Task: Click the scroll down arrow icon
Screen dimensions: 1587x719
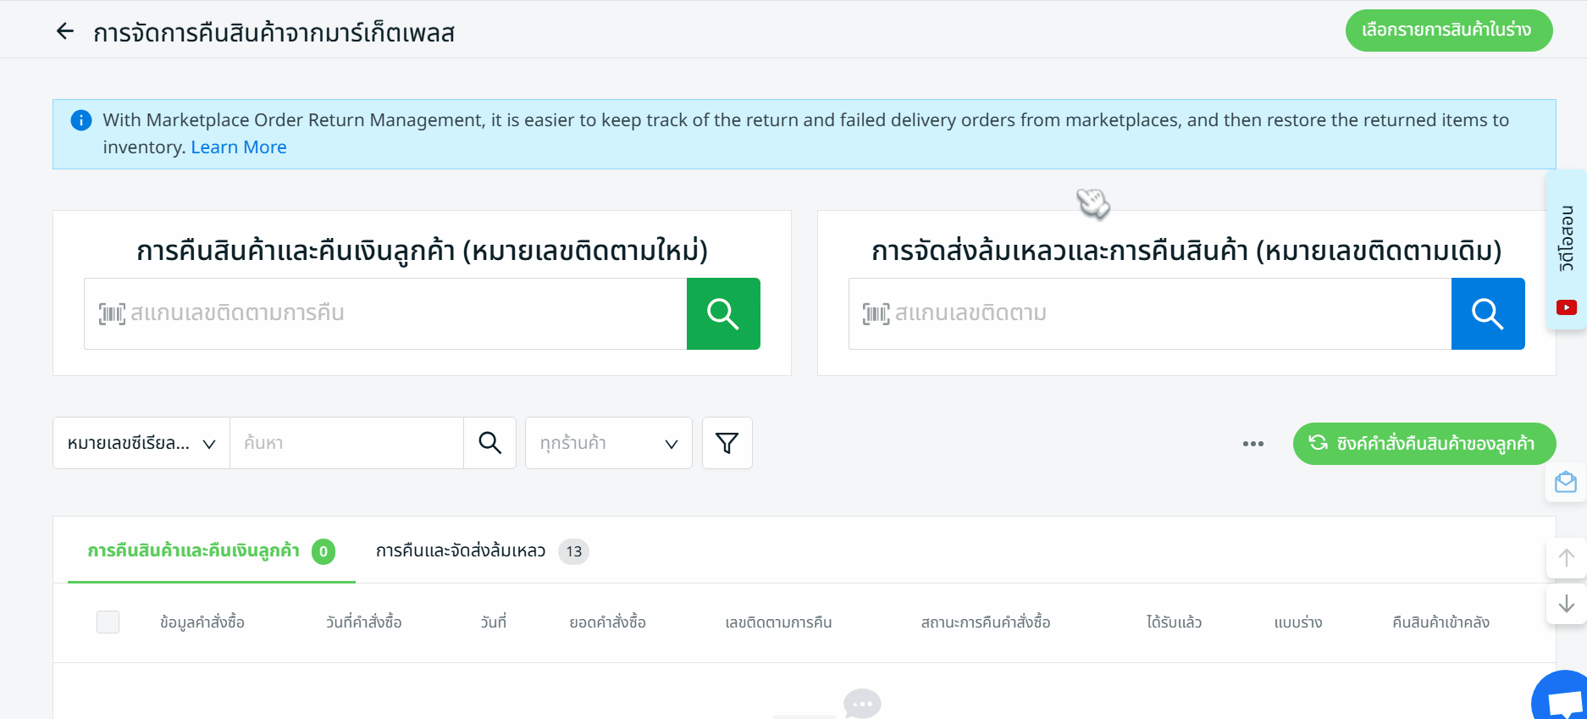Action: pyautogui.click(x=1566, y=603)
